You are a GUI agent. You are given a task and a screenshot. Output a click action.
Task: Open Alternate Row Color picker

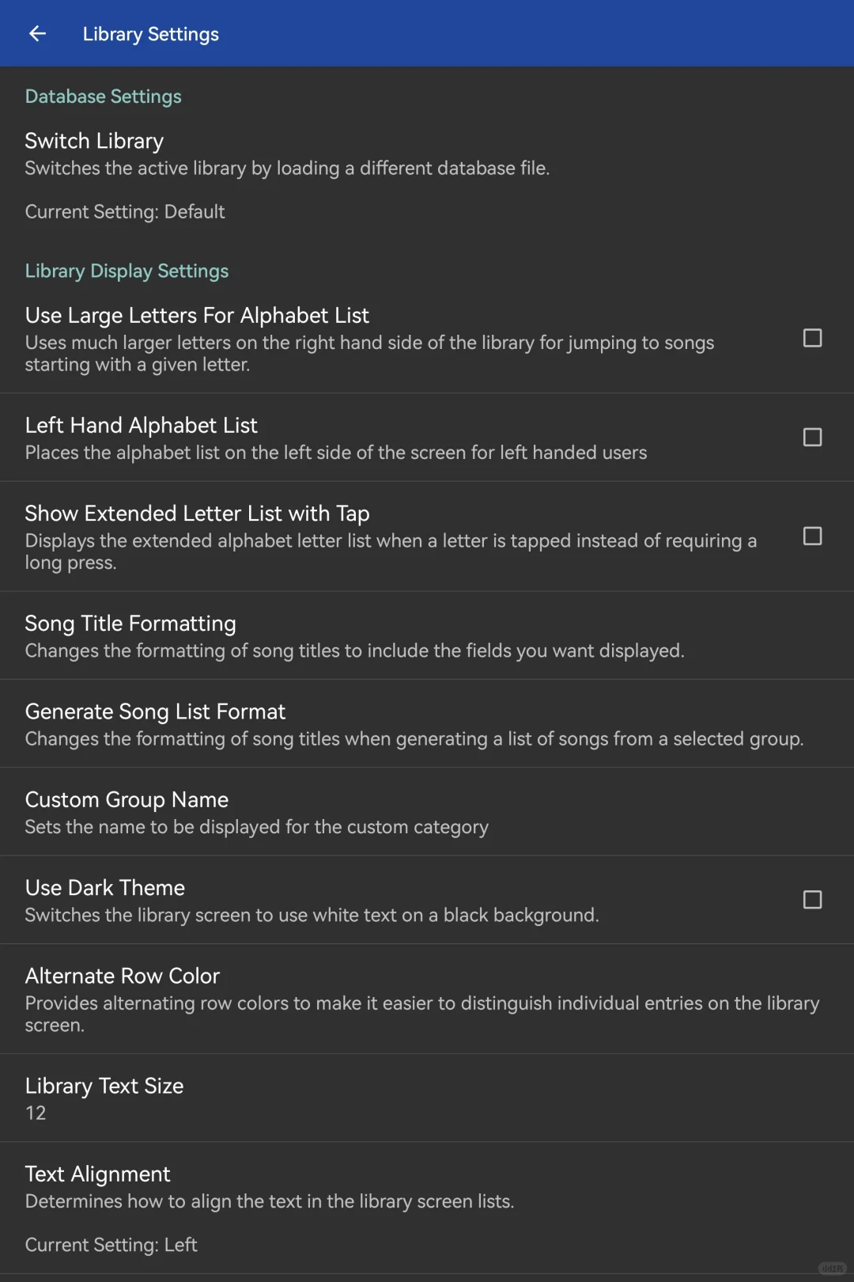point(123,976)
